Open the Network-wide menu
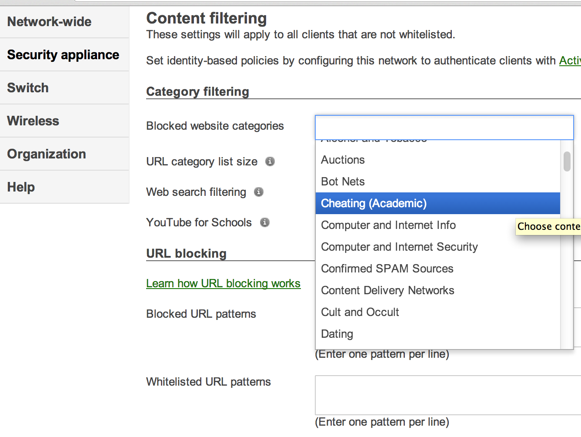This screenshot has height=437, width=581. click(x=49, y=22)
